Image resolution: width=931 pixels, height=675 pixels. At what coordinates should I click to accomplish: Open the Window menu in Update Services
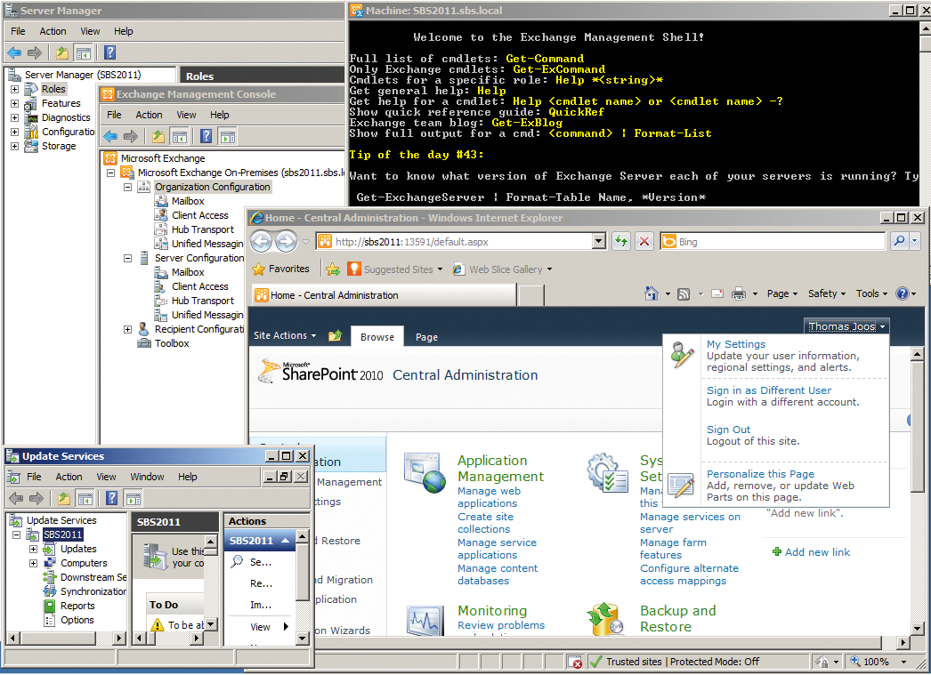[x=147, y=477]
